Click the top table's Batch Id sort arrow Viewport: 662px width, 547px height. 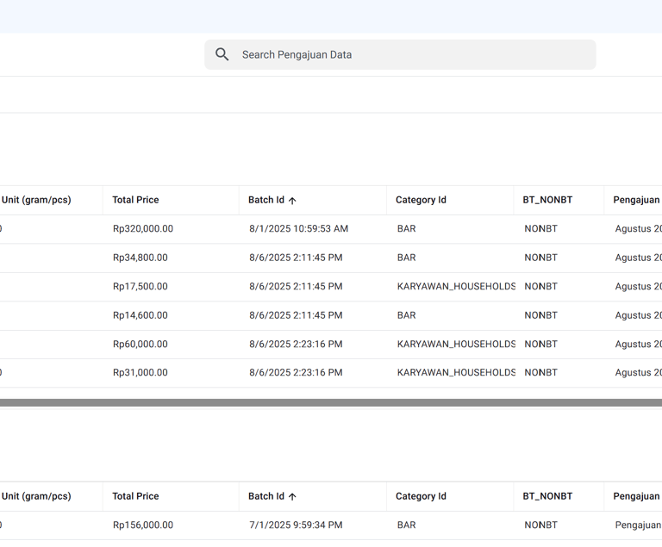pyautogui.click(x=292, y=201)
